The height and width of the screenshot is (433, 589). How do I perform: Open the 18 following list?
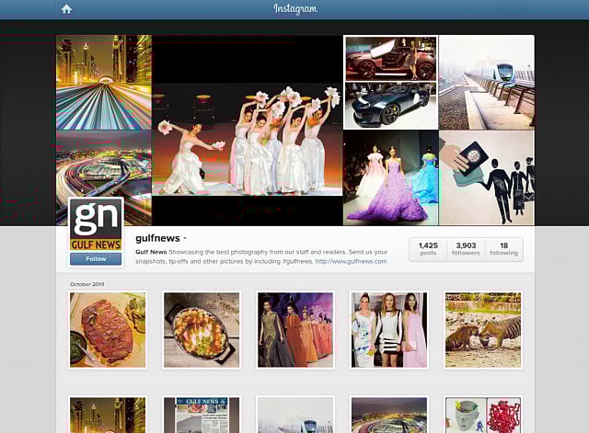pos(503,249)
